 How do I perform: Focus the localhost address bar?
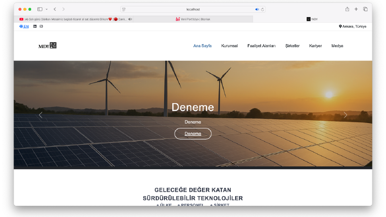(193, 9)
